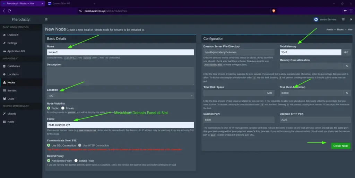Expand the Location dropdown showing SG
Screen dimensions: 355x178
coord(120,96)
